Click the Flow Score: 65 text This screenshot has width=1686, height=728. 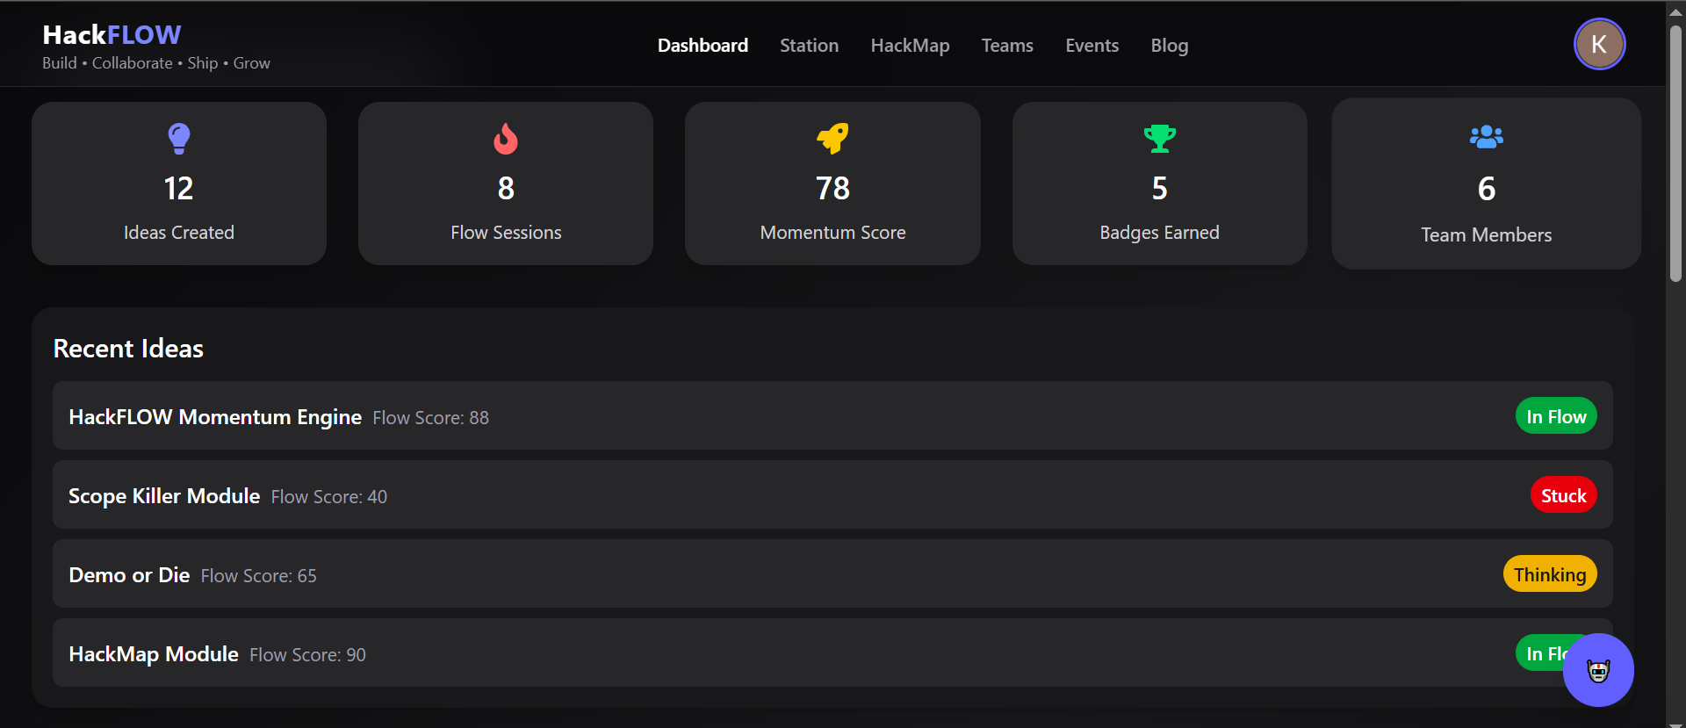258,576
